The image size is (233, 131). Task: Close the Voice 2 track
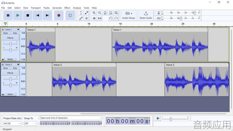(x=3, y=65)
